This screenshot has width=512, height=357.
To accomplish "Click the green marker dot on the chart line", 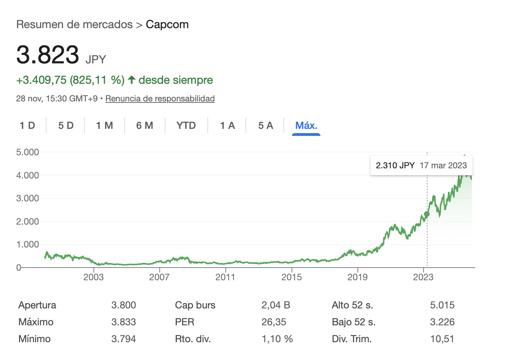I will click(427, 214).
